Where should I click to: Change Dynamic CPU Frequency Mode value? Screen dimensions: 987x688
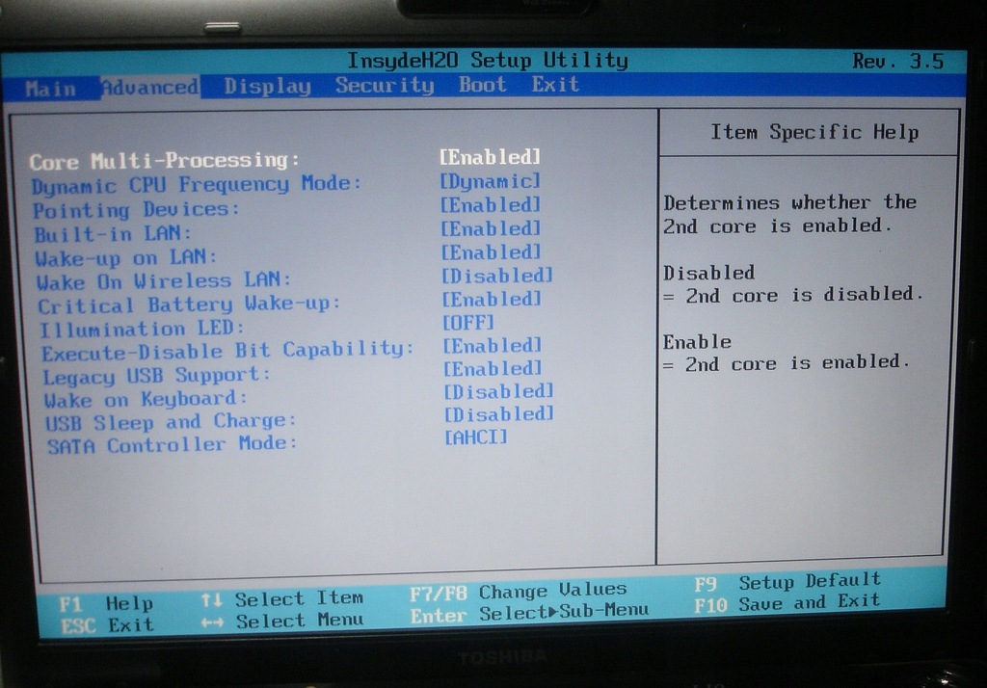click(x=491, y=181)
